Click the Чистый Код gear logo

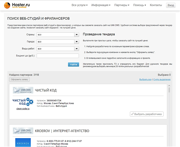coord(23,101)
